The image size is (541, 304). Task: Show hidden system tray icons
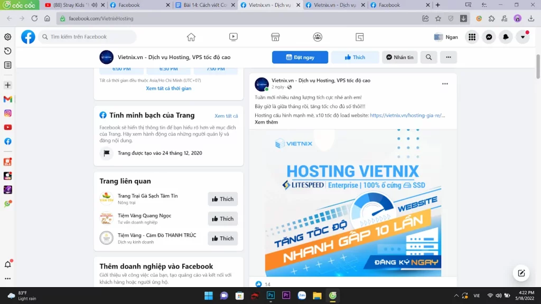click(456, 296)
